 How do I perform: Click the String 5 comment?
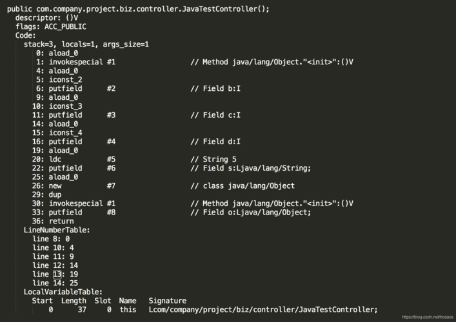(213, 159)
